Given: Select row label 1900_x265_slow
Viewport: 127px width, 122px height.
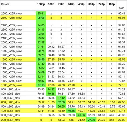Looking at the screenshot, I should tap(18, 47).
